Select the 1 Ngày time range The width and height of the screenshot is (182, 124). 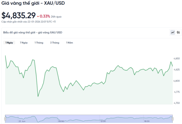pos(9,43)
